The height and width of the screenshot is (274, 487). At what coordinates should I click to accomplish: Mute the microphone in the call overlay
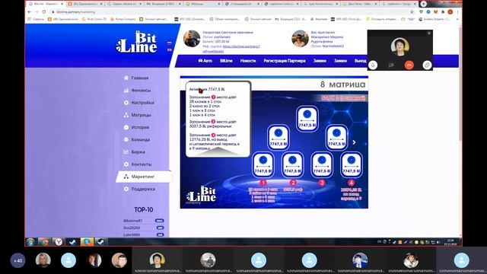click(x=373, y=65)
